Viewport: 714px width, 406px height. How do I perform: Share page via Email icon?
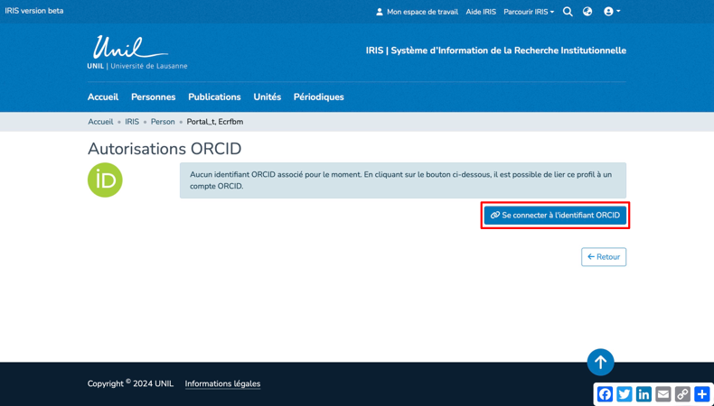pos(663,394)
